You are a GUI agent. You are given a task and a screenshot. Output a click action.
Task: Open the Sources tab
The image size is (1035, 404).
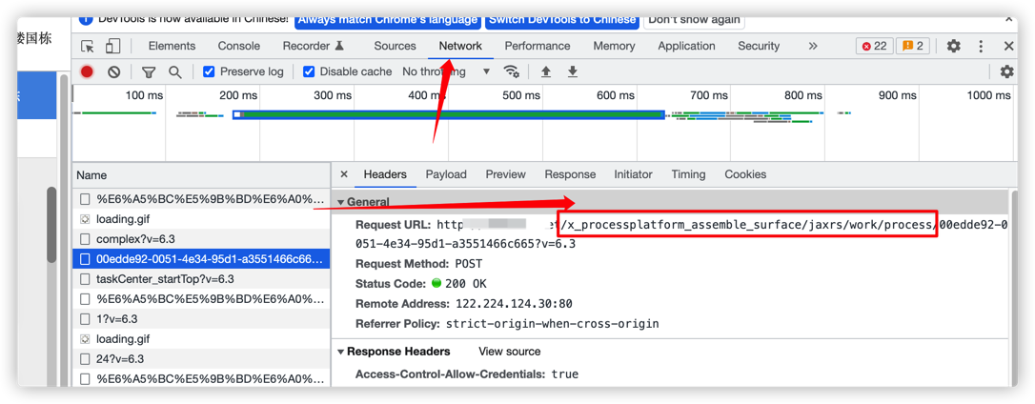click(395, 46)
